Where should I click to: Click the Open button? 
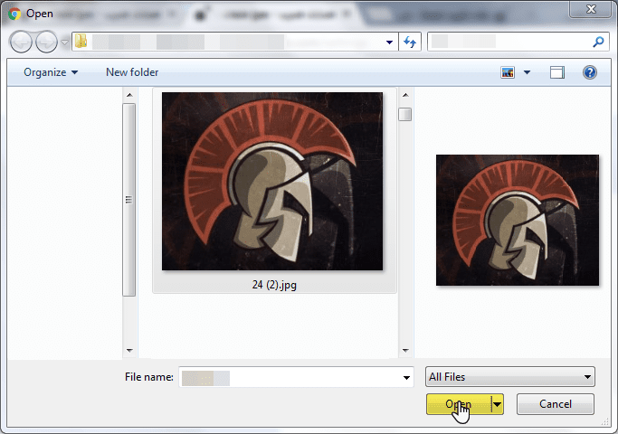pyautogui.click(x=458, y=404)
